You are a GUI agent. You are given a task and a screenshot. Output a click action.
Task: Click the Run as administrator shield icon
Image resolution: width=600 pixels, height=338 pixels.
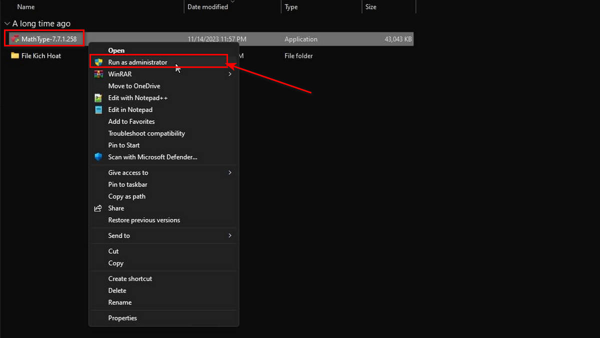click(x=98, y=62)
